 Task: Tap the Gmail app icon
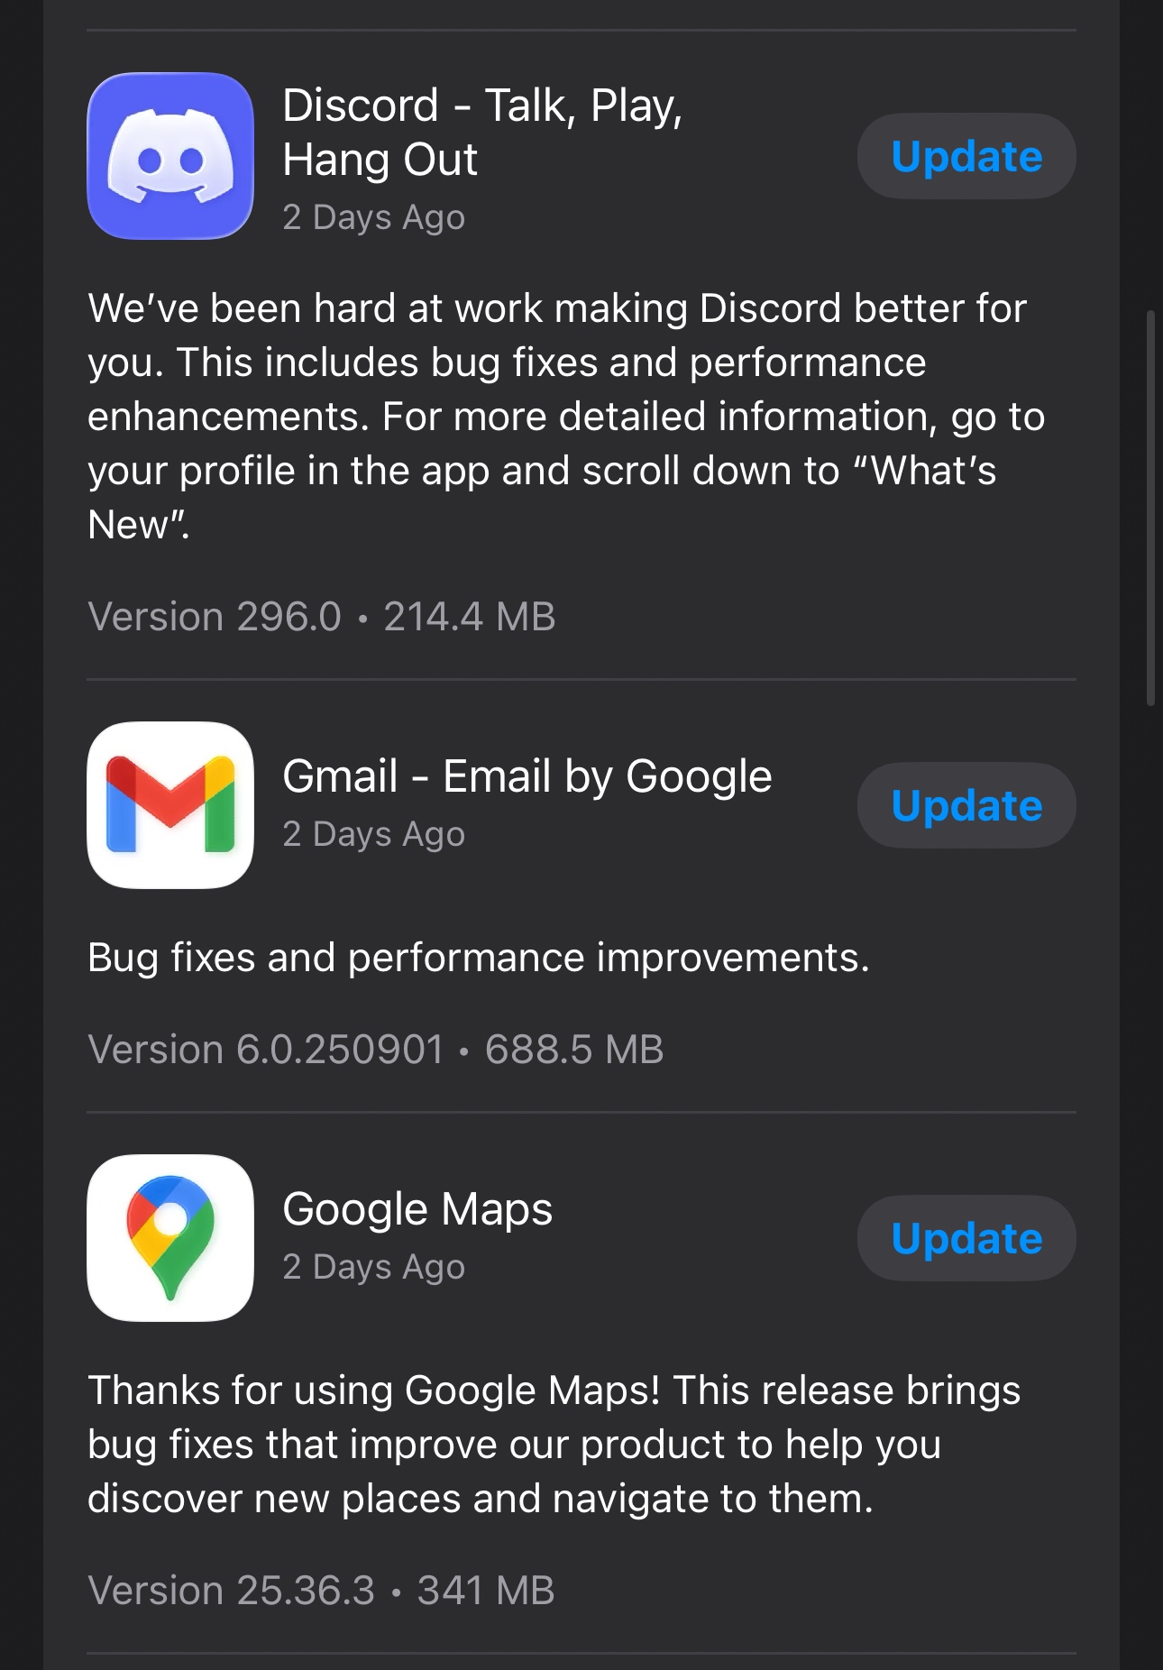[170, 804]
